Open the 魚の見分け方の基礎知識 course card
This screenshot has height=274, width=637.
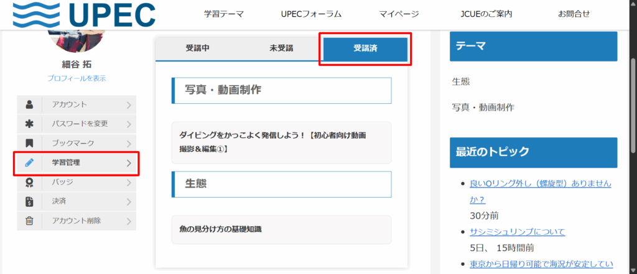click(281, 229)
